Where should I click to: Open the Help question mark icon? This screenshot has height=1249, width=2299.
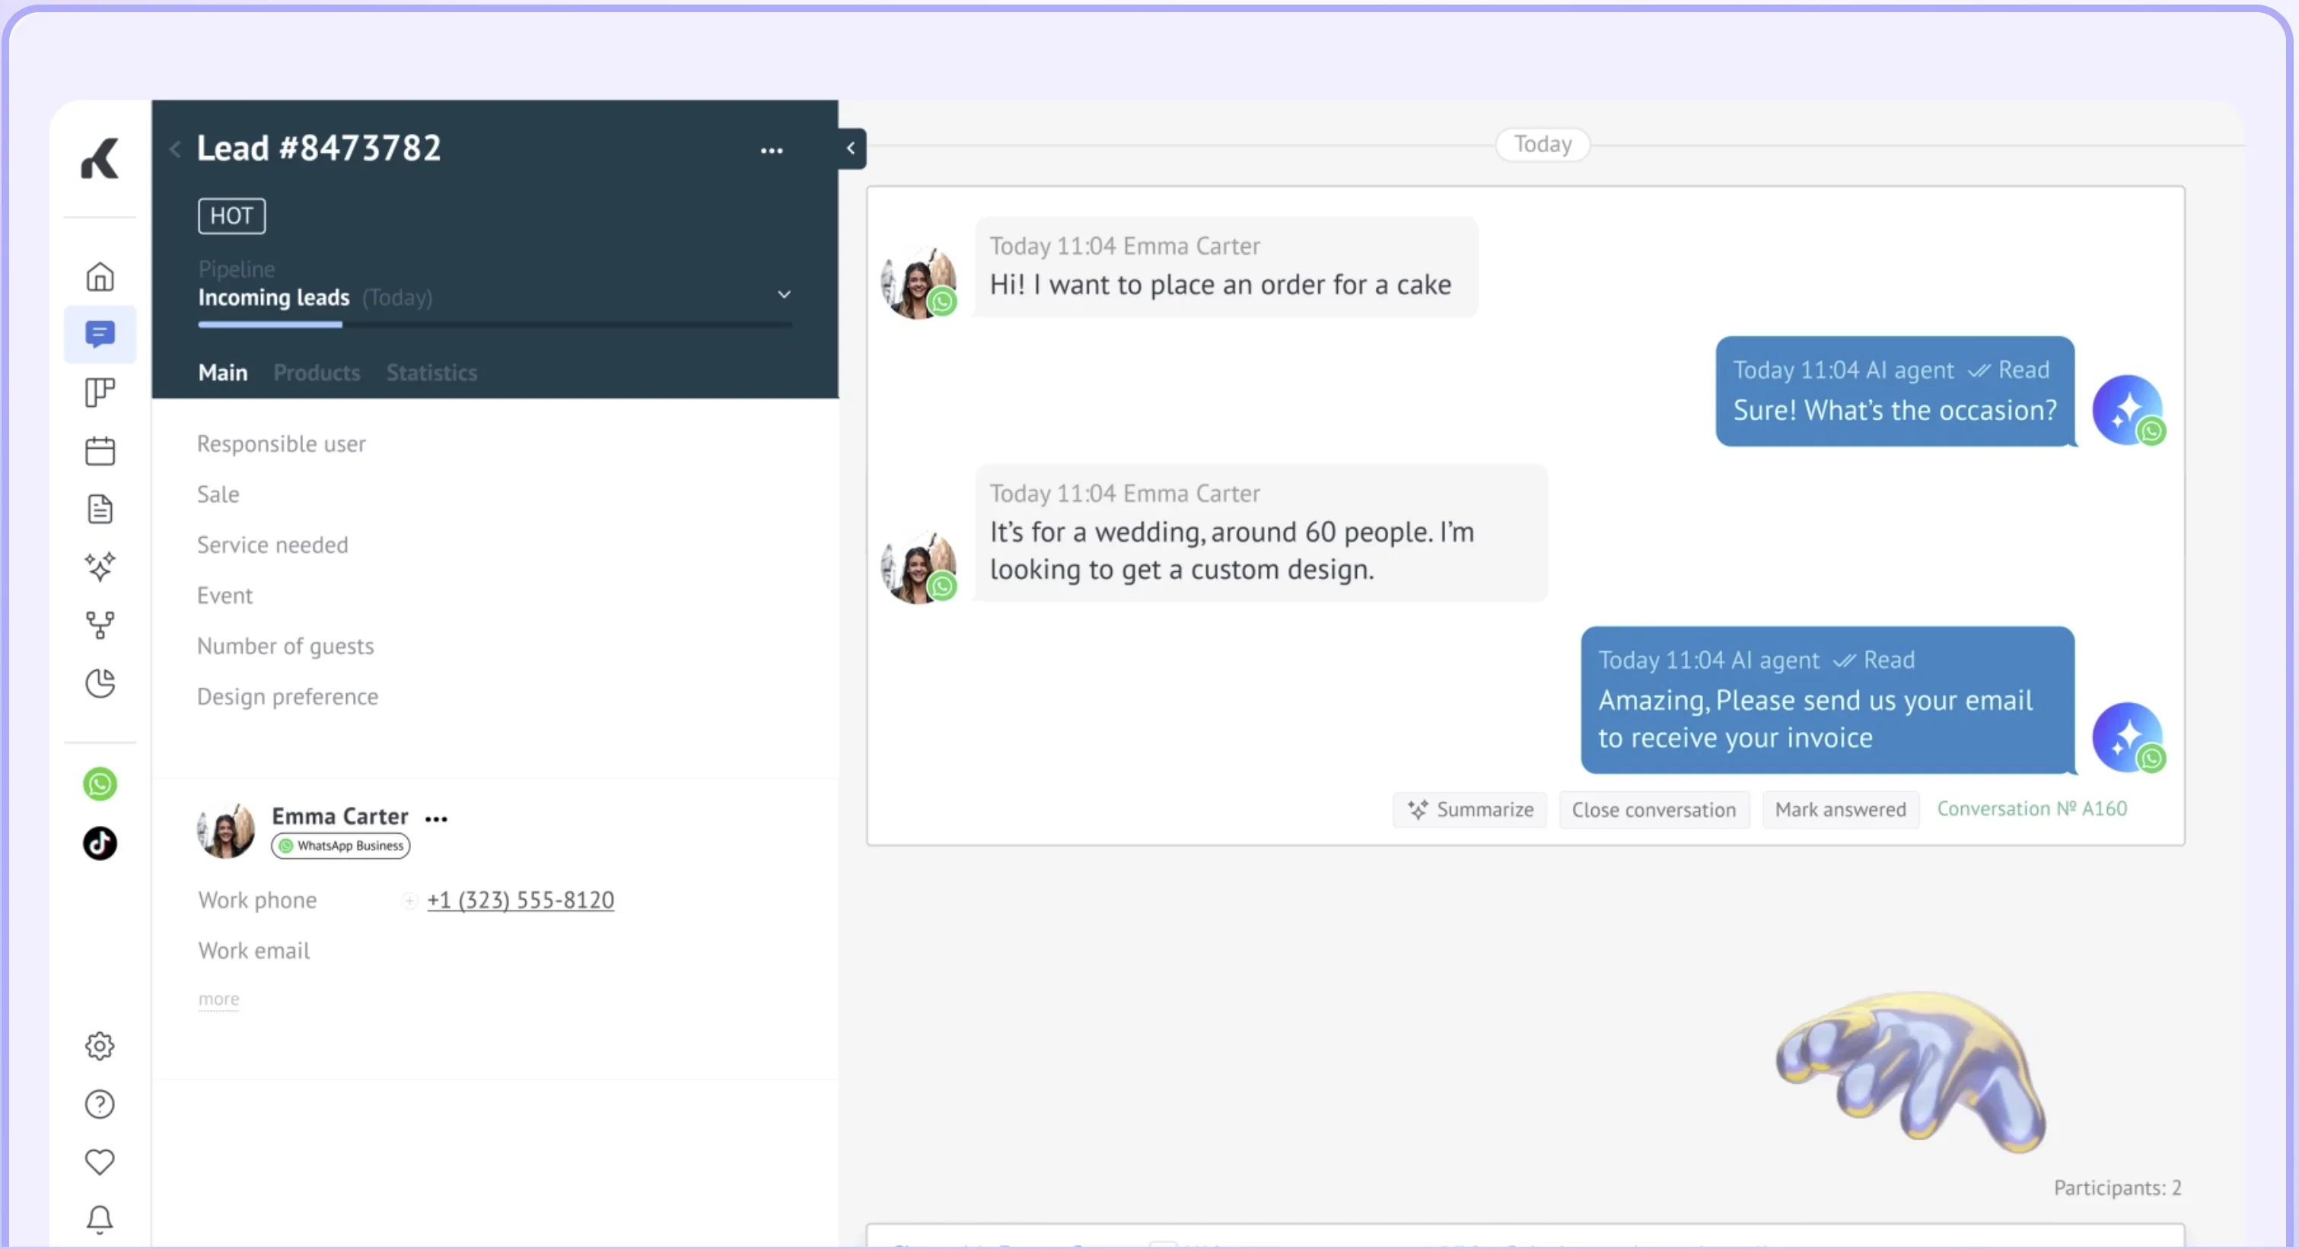coord(100,1104)
